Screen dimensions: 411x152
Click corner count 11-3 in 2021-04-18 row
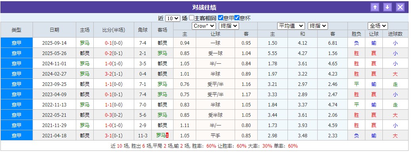tap(143, 135)
